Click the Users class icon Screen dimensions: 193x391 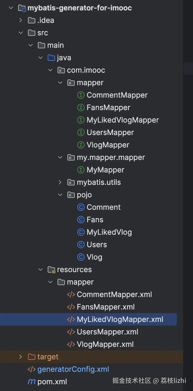click(81, 245)
